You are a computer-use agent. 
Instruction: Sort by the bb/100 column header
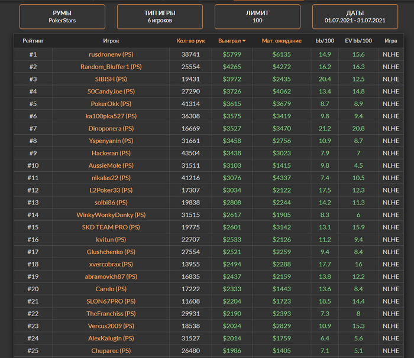324,41
